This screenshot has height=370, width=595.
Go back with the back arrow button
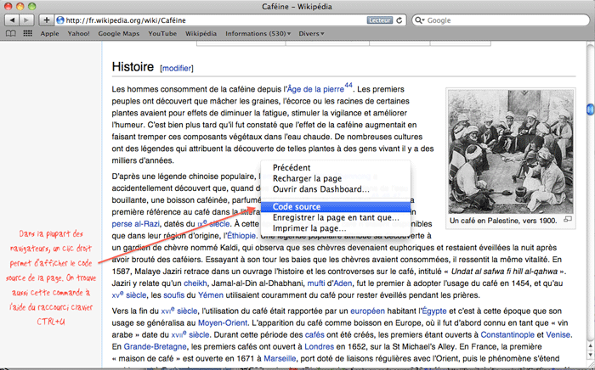coord(11,20)
